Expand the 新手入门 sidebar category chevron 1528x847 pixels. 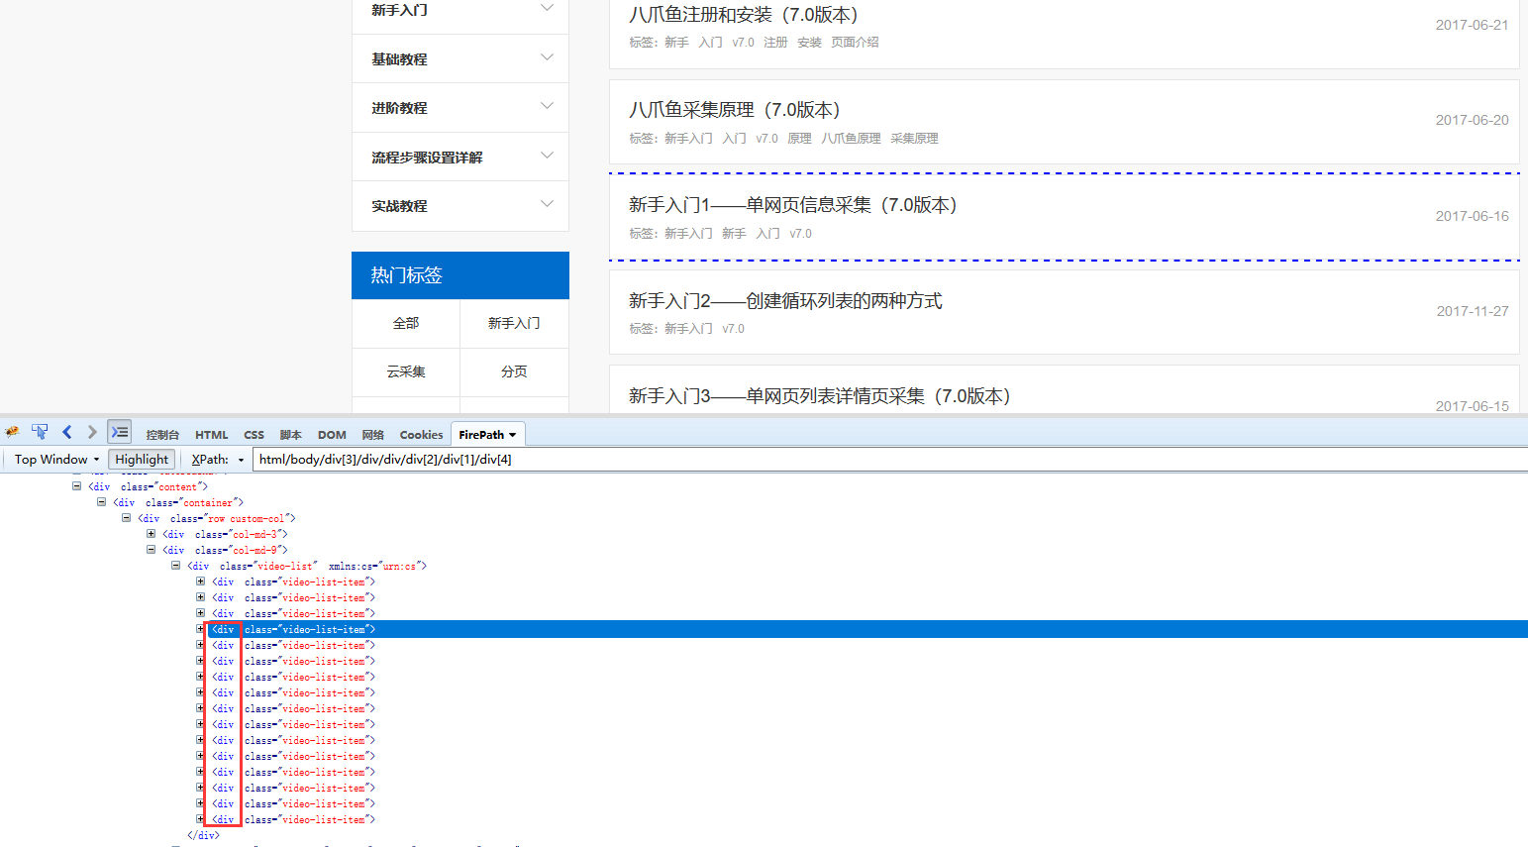[x=547, y=8]
